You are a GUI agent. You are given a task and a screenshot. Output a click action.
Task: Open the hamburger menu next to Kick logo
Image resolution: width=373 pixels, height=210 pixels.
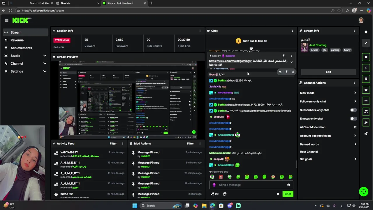[x=7, y=20]
